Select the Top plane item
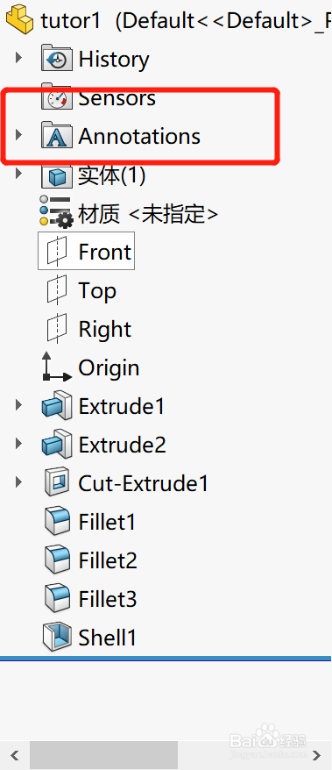This screenshot has height=770, width=332. pos(81,290)
